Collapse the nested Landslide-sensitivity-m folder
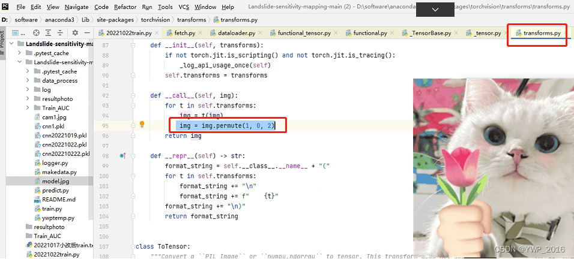Viewport: 574px width, 259px height. tap(19, 62)
